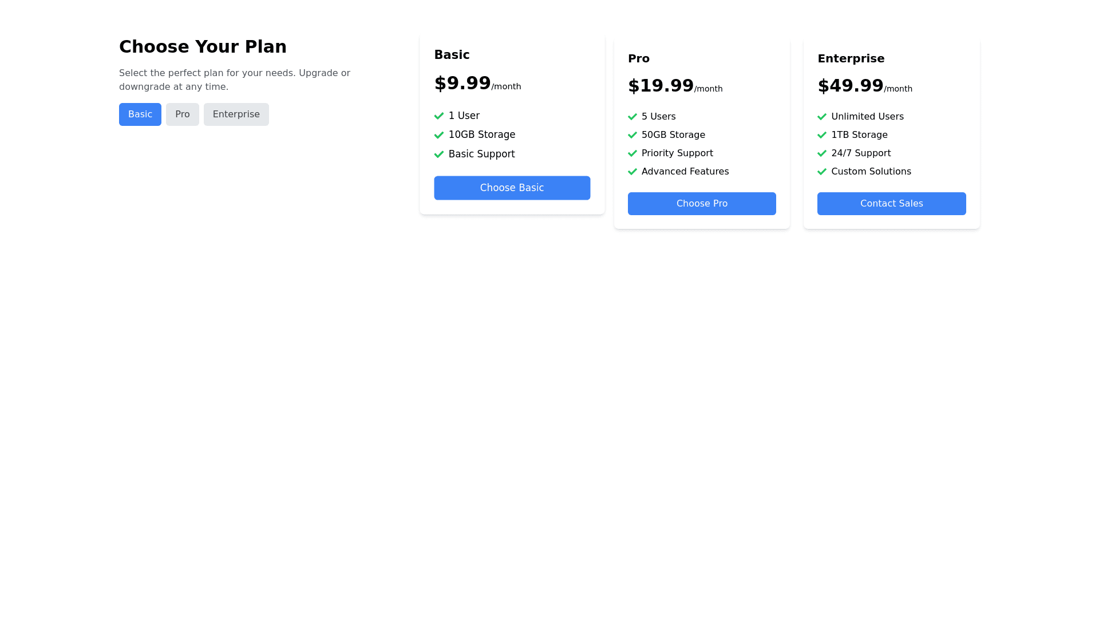
Task: Click checkmark next to 24/7 Support
Action: point(821,153)
